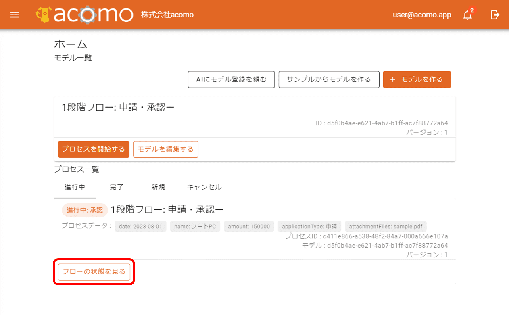Image resolution: width=509 pixels, height=315 pixels.
Task: Create a model with モデルを作る
Action: click(x=417, y=79)
